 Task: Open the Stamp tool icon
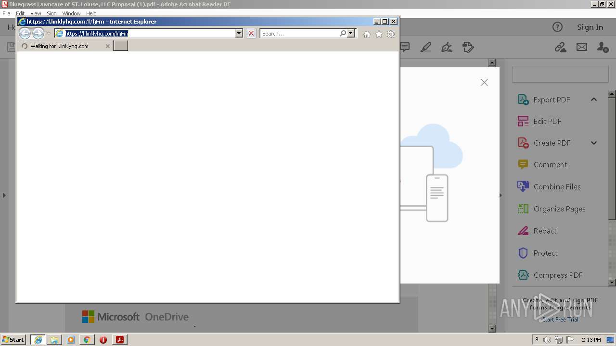[468, 47]
